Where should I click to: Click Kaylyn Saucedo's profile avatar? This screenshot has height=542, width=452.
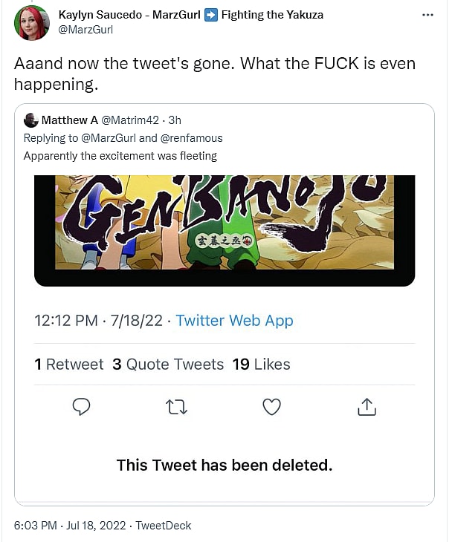click(32, 22)
